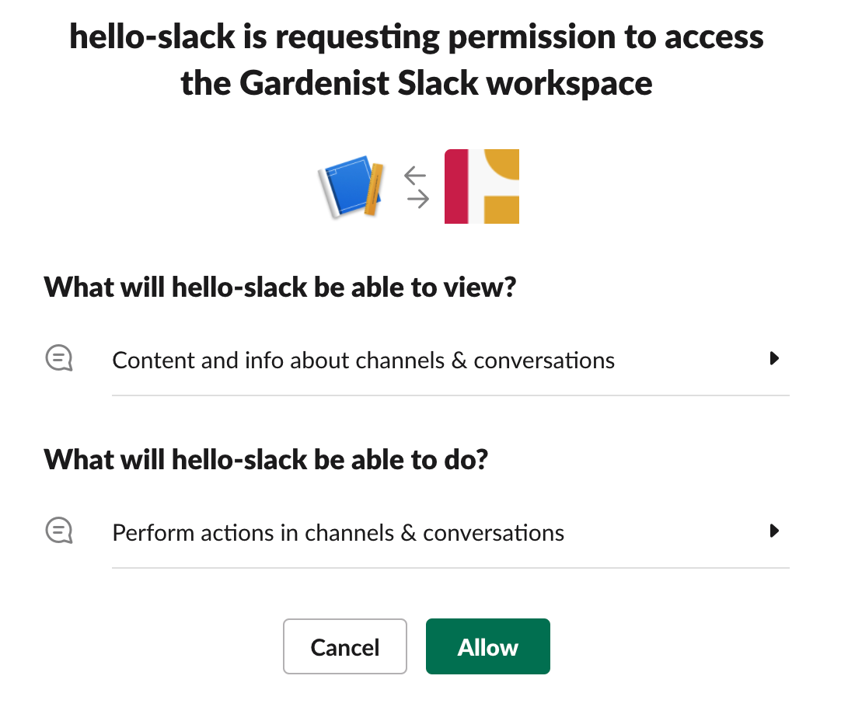Click the yellow ruler on the hello-slack icon
Viewport: 841px width, 707px height.
374,190
